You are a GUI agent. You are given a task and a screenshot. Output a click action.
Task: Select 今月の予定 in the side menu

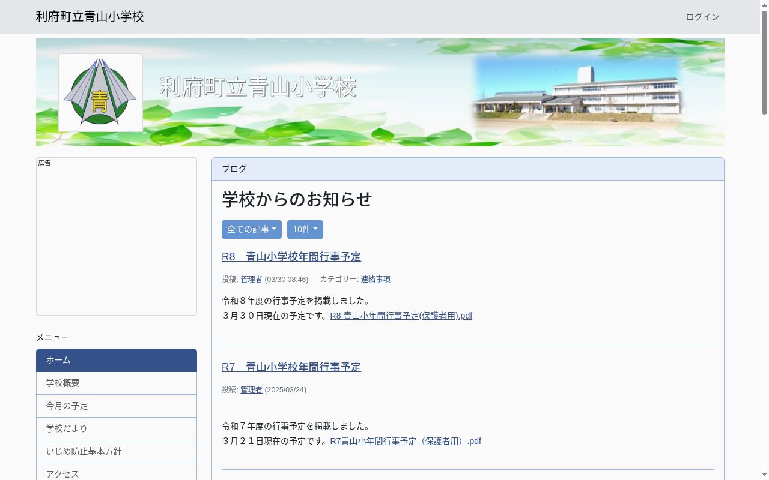coord(117,406)
